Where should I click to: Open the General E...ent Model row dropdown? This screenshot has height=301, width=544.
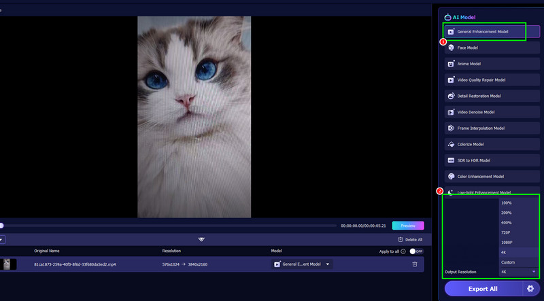point(302,264)
